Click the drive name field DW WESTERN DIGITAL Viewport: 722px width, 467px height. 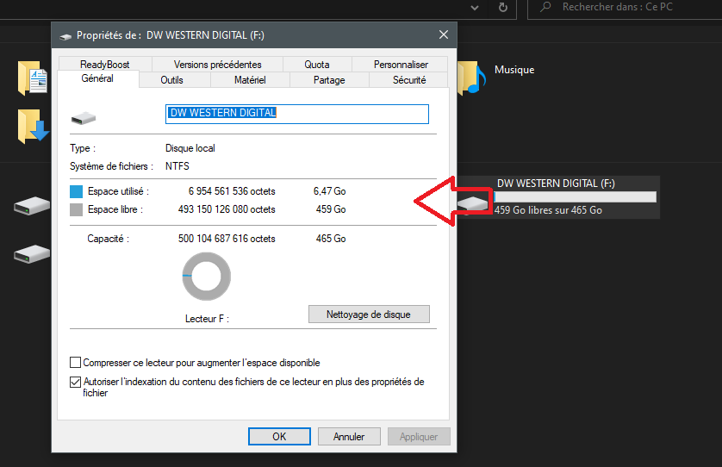click(297, 115)
